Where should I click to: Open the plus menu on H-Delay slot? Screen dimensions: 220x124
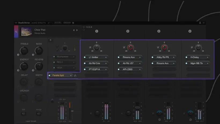pyautogui.click(x=208, y=57)
